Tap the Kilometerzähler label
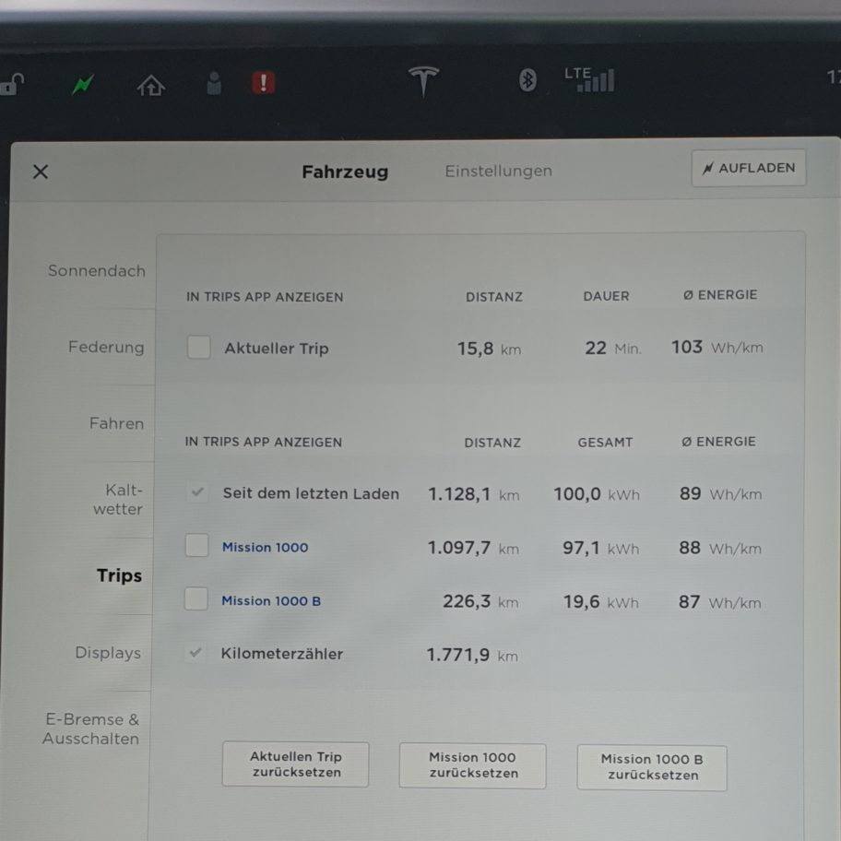The width and height of the screenshot is (841, 841). tap(281, 654)
